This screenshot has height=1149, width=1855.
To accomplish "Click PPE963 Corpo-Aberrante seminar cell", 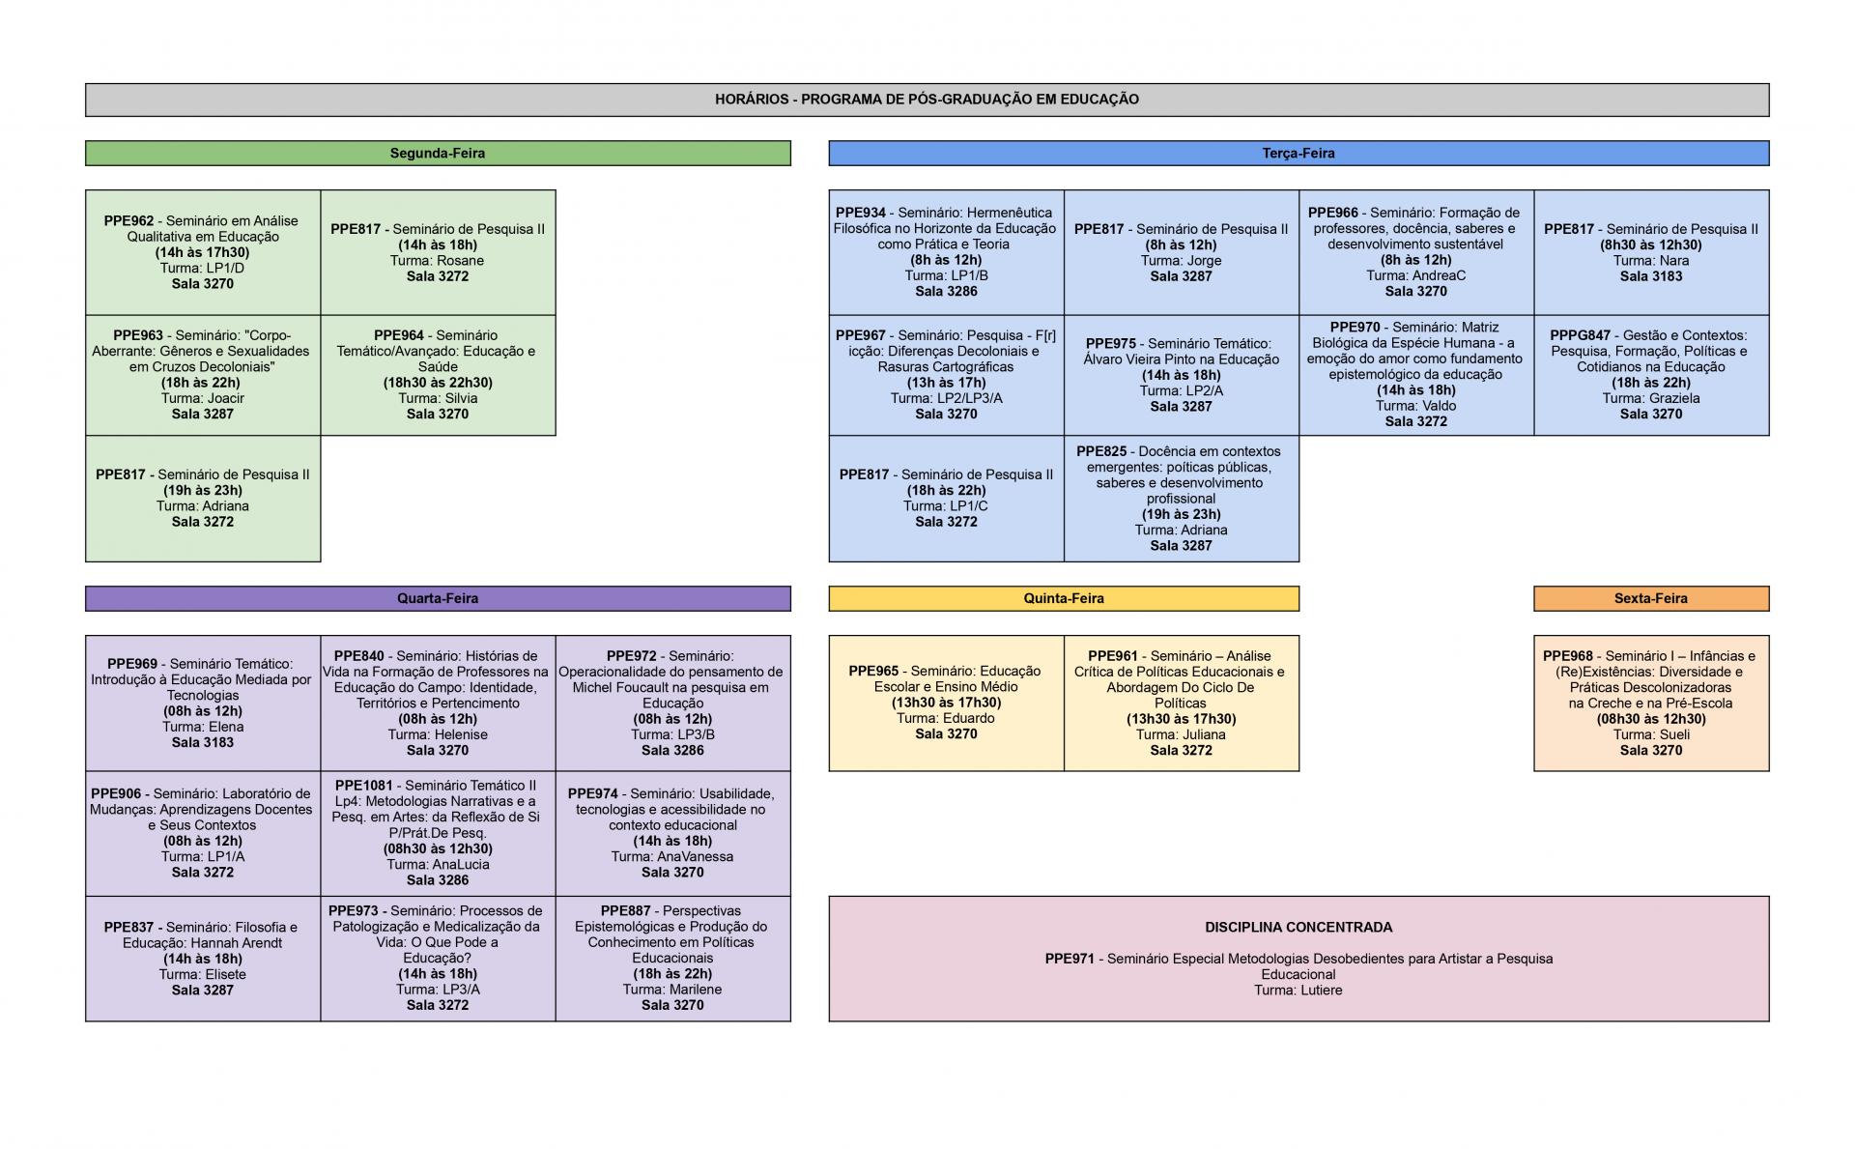I will click(203, 375).
